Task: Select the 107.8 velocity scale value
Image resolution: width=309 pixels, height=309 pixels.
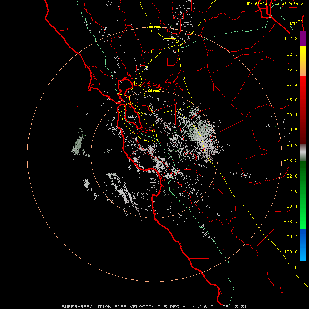Action: [291, 38]
